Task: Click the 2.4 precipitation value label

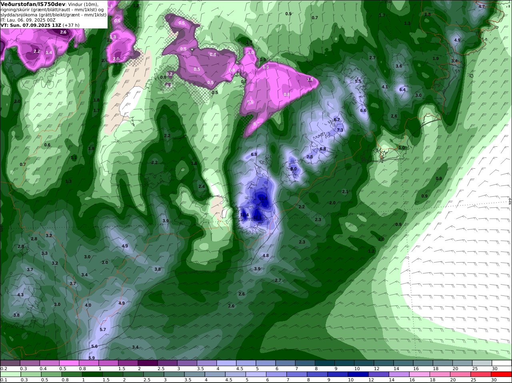Action: pyautogui.click(x=202, y=187)
